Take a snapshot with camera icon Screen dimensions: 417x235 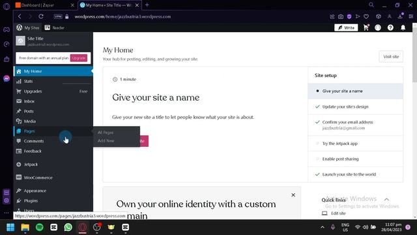341,16
